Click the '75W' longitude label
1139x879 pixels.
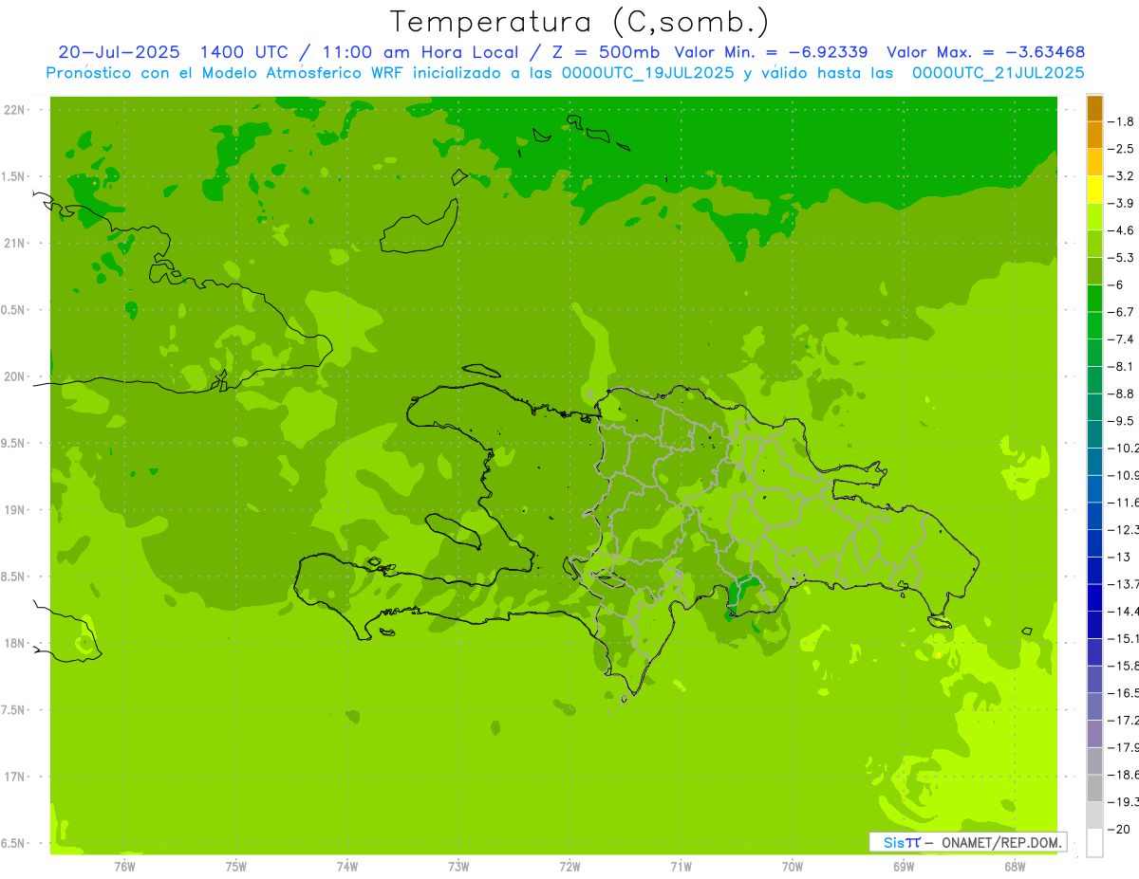click(235, 867)
